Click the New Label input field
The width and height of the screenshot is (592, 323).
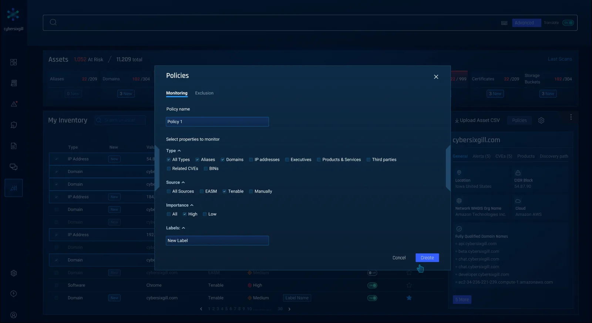click(217, 241)
